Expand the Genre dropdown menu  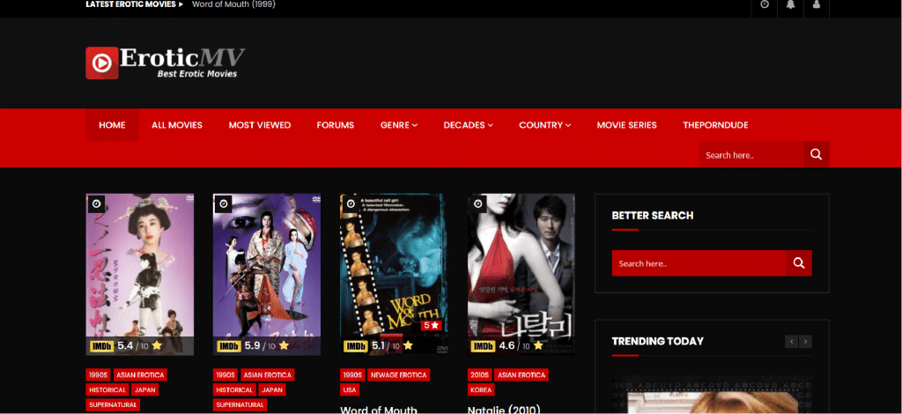(x=399, y=125)
